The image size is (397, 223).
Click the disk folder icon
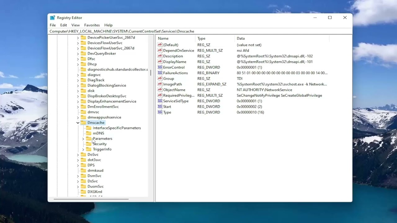[83, 91]
